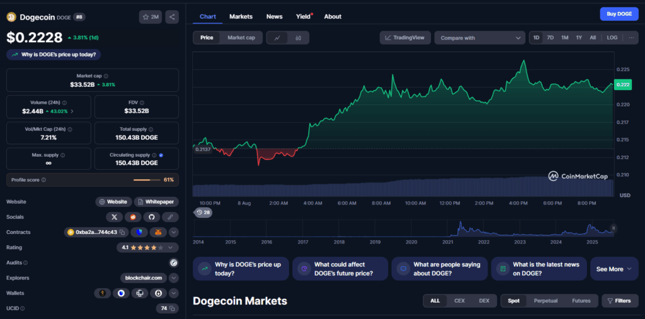
Task: Click the share icon next to Dogecoin
Action: click(x=172, y=17)
